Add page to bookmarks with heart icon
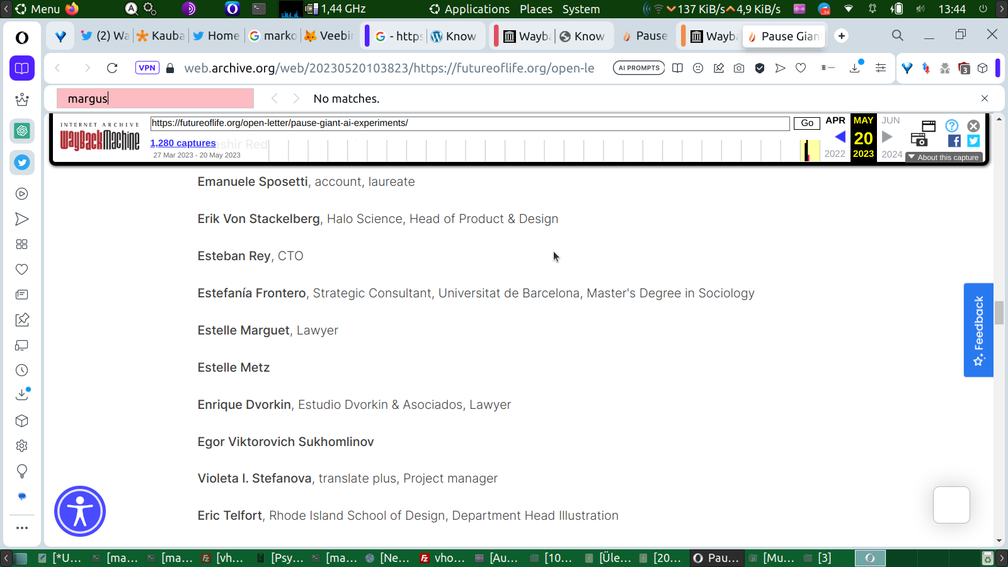This screenshot has width=1008, height=567. pyautogui.click(x=801, y=68)
